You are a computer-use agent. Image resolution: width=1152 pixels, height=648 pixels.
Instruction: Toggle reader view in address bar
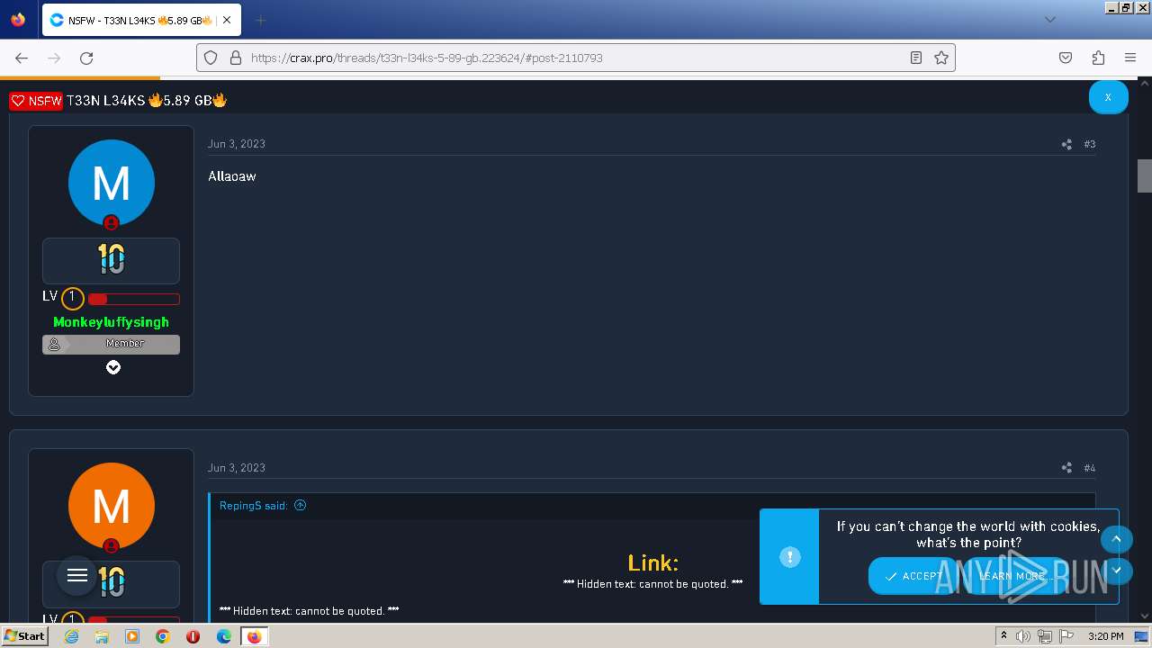[916, 58]
